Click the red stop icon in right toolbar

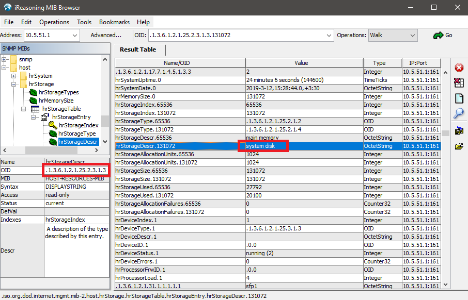pos(459,68)
